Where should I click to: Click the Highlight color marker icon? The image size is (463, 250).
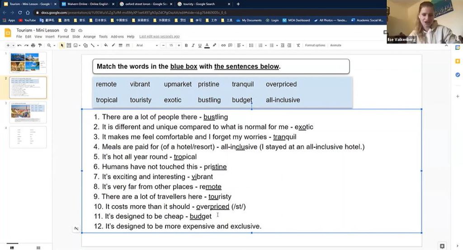pos(214,45)
